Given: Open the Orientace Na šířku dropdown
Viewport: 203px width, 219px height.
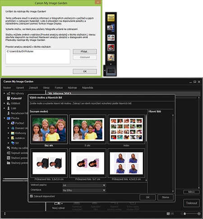Looking at the screenshot, I should (x=84, y=191).
